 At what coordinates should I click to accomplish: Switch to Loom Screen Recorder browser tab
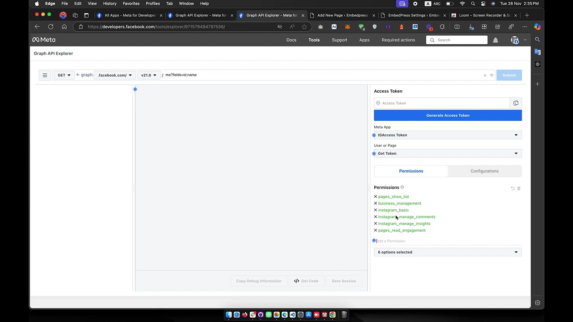point(484,15)
